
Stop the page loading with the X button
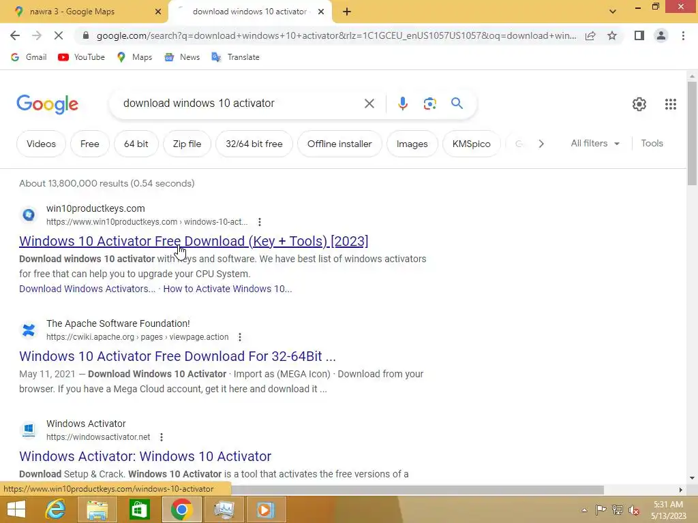[x=59, y=35]
